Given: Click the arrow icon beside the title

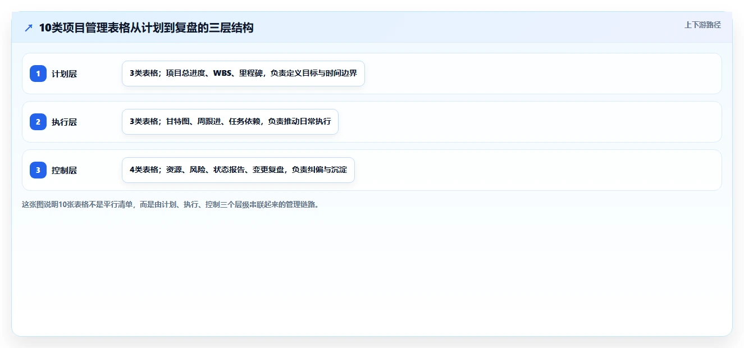Looking at the screenshot, I should [29, 28].
